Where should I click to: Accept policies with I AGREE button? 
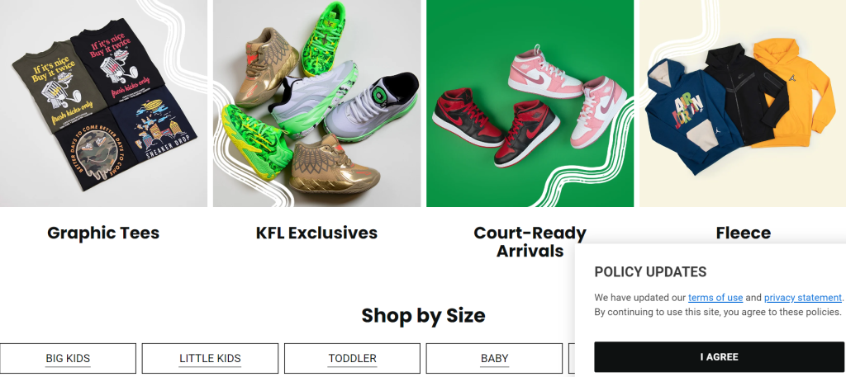click(x=720, y=357)
